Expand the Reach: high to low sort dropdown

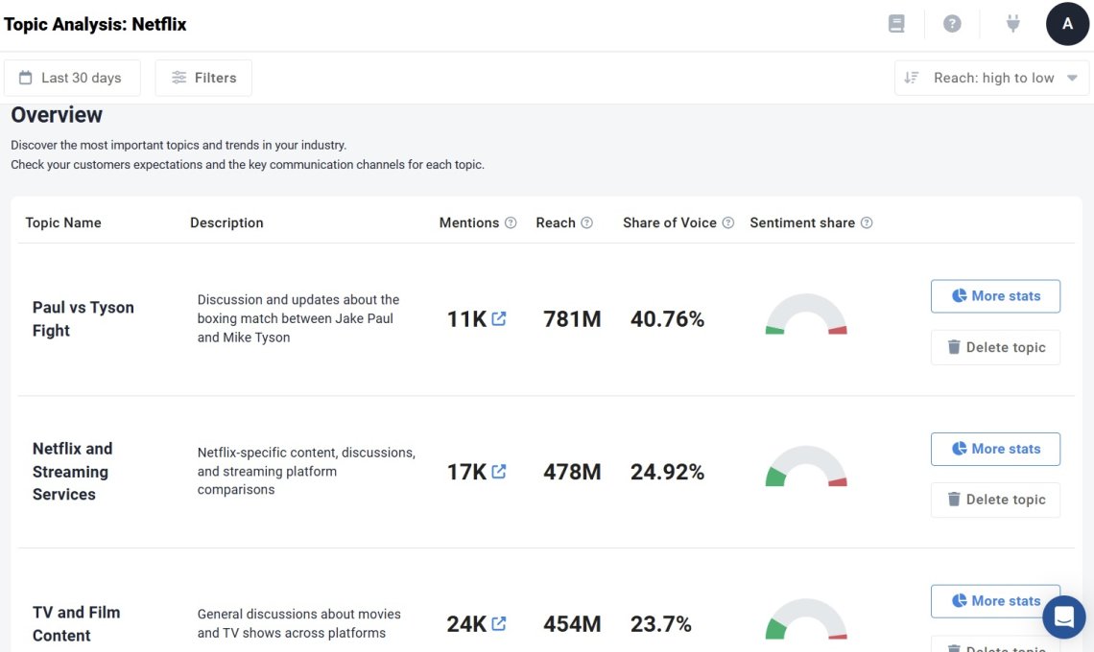tap(991, 78)
